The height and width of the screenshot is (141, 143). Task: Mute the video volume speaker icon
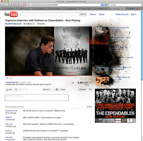tap(11, 78)
